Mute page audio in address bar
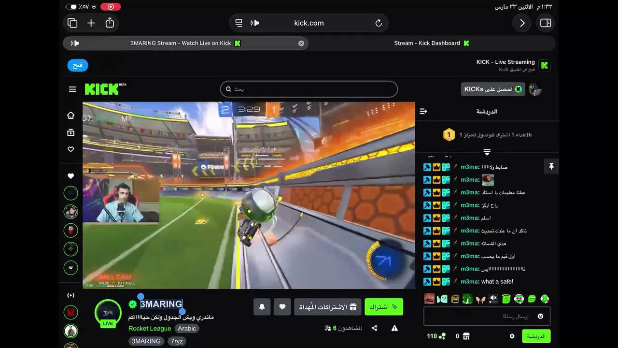The width and height of the screenshot is (618, 348). click(x=255, y=23)
